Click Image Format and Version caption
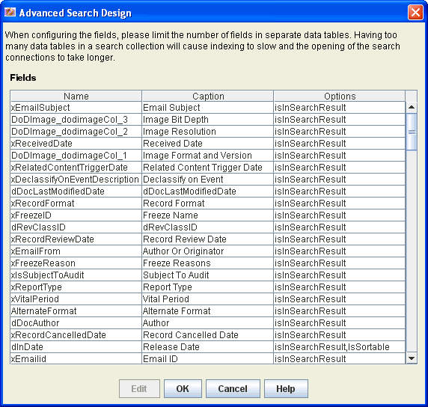Image resolution: width=428 pixels, height=407 pixels. point(208,156)
